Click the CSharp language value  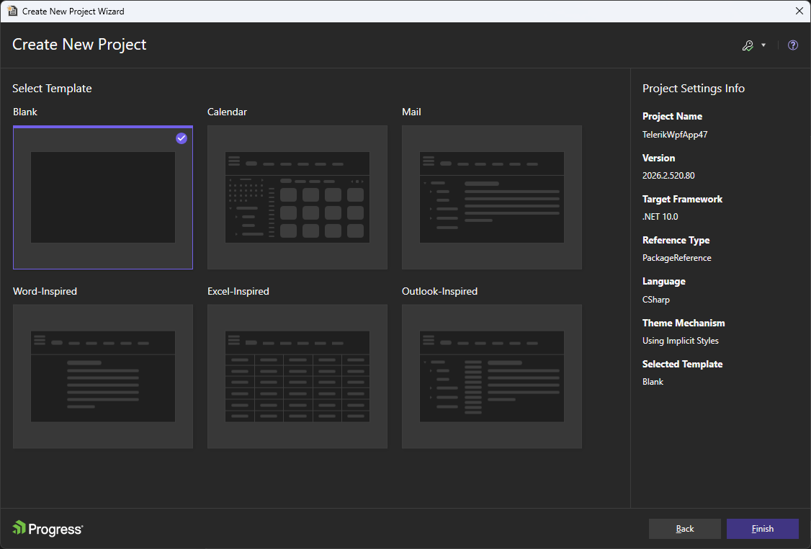pyautogui.click(x=656, y=300)
